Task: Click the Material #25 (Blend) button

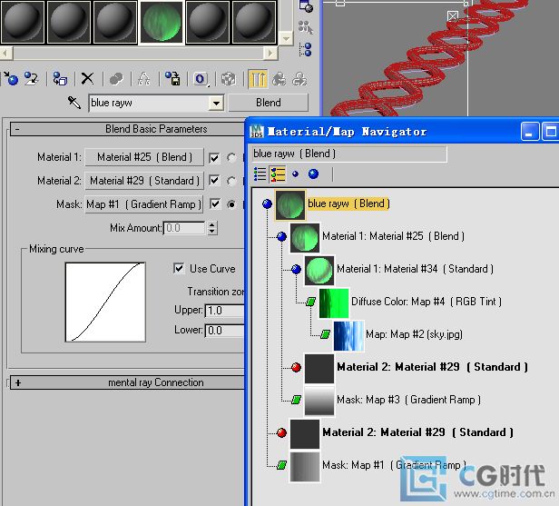Action: tap(144, 157)
